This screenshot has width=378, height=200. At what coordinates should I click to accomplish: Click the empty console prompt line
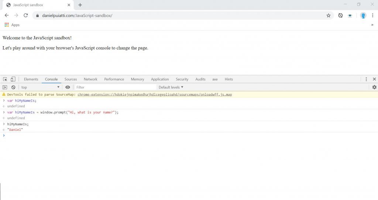[189, 136]
